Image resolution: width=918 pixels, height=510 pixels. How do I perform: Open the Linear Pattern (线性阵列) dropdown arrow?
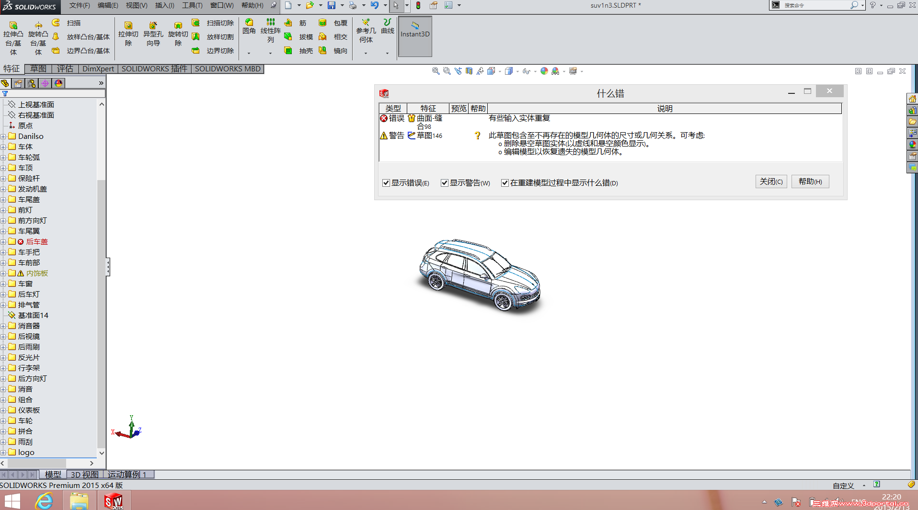(x=270, y=53)
